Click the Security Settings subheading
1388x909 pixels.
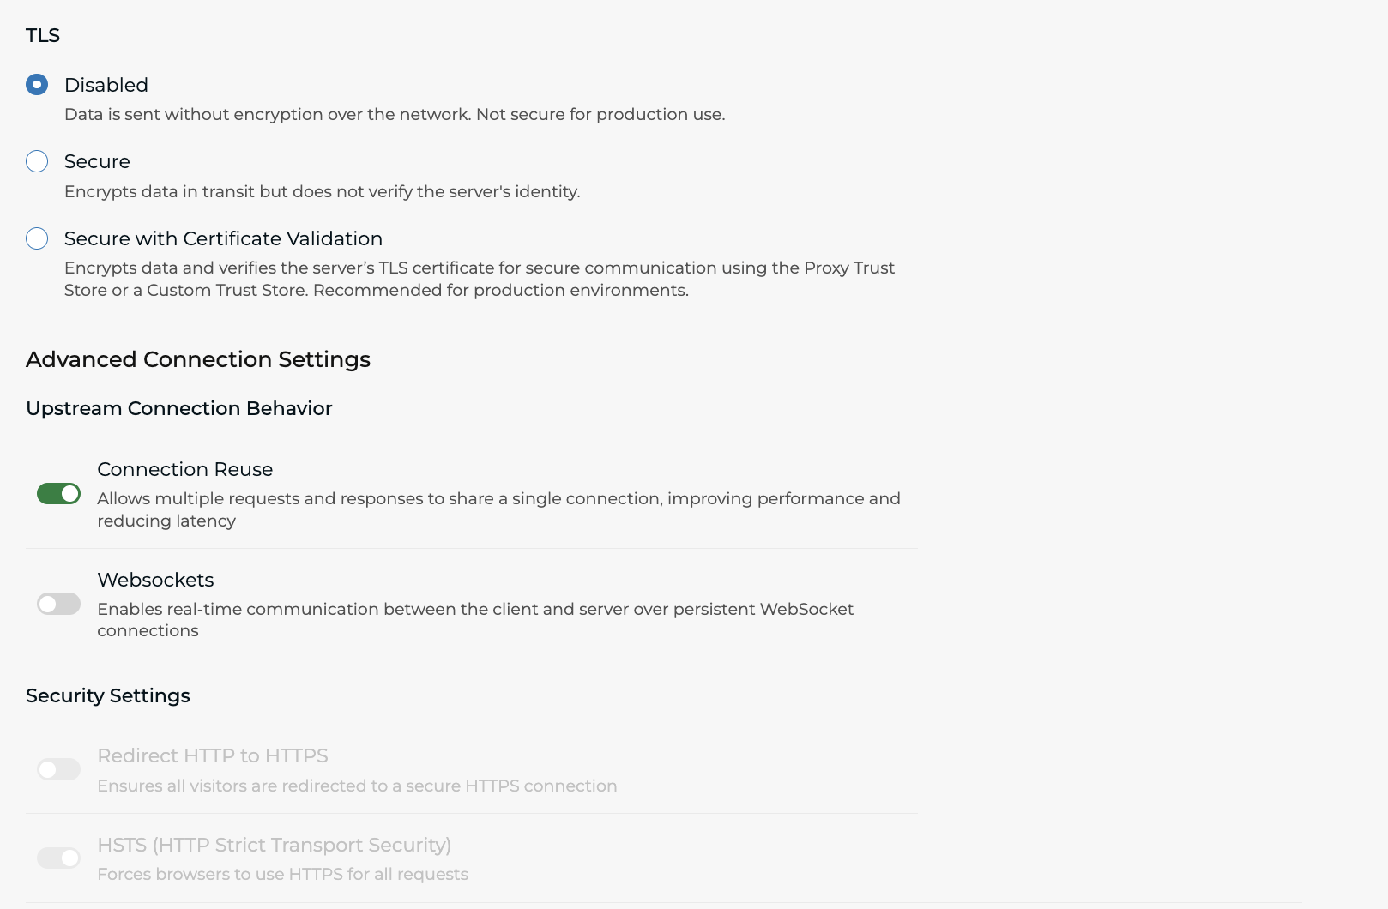point(108,695)
